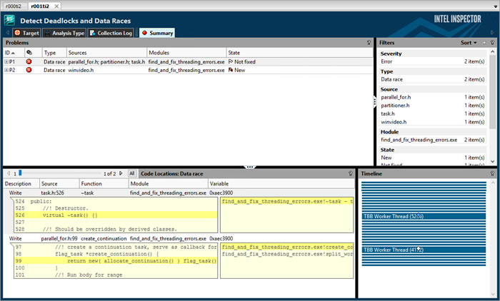Click the Timeline pane help lightbulb icon
Viewport: 500px width, 301px height.
(492, 173)
